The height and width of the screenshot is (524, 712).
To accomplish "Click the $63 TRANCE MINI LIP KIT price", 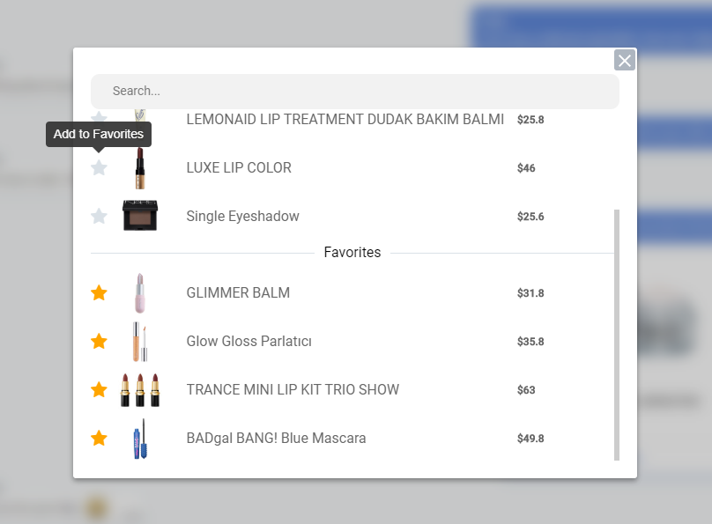I will (x=526, y=390).
